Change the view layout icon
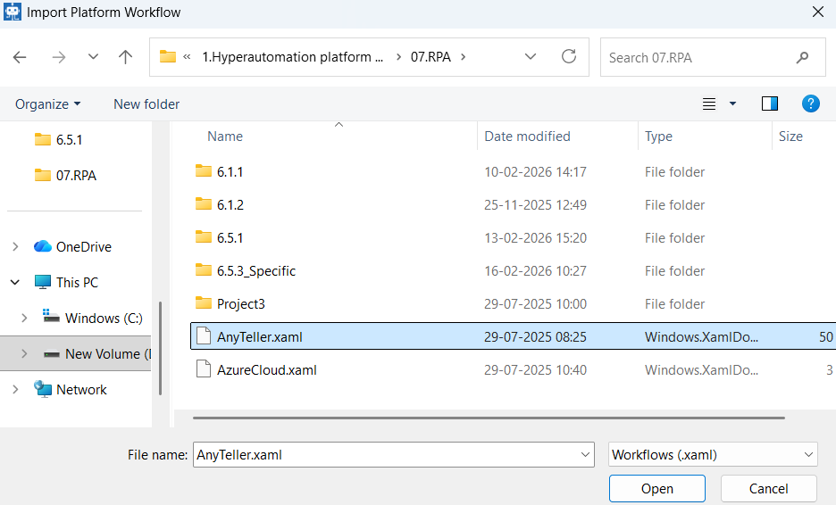 pos(709,103)
